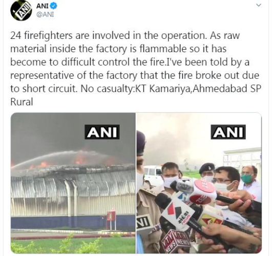Viewport: 272px width, 256px height.
Task: Open the burning factory photo
Action: (73, 183)
